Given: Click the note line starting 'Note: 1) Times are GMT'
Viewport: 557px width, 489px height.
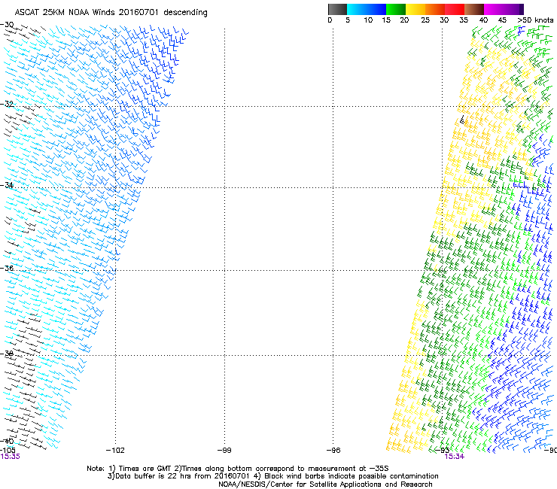Looking at the screenshot, I should pyautogui.click(x=238, y=469).
